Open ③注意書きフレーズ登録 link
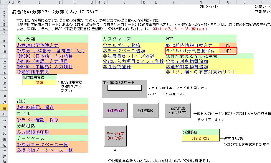 (x=129, y=56)
